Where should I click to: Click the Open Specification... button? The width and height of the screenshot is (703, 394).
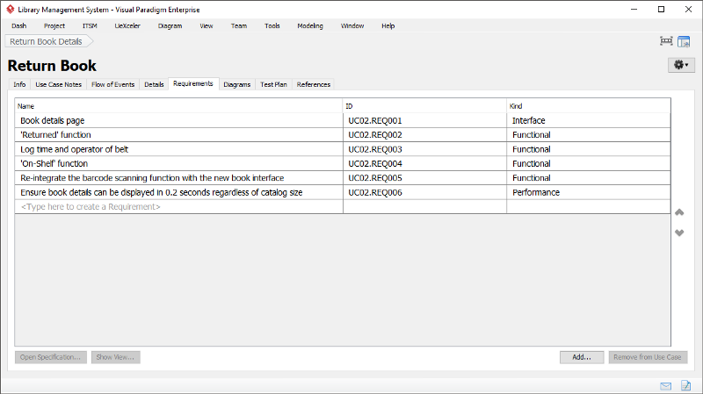pos(51,357)
